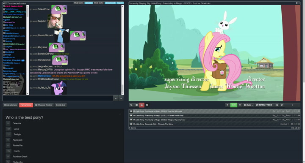Open playlist search with magnifier icon

pyautogui.click(x=131, y=105)
